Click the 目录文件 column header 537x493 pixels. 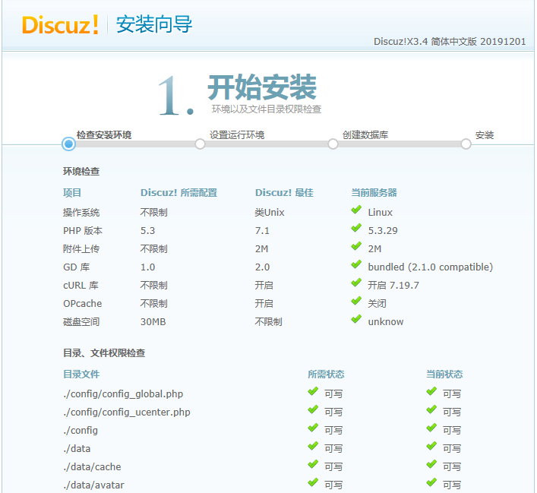[x=81, y=374]
